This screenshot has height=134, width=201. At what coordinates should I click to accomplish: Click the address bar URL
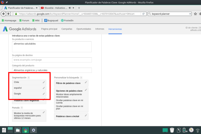click(x=77, y=14)
